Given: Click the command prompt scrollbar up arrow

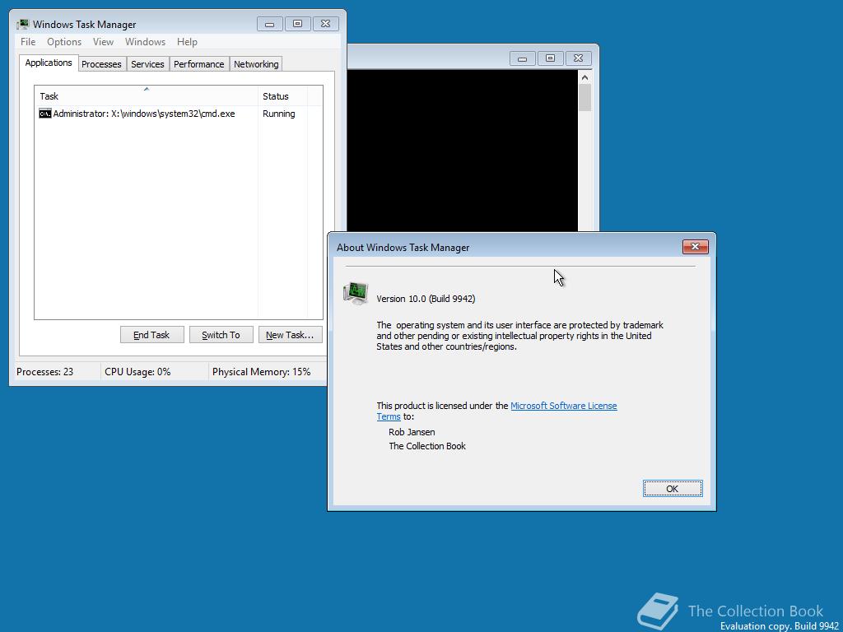Looking at the screenshot, I should (x=585, y=77).
